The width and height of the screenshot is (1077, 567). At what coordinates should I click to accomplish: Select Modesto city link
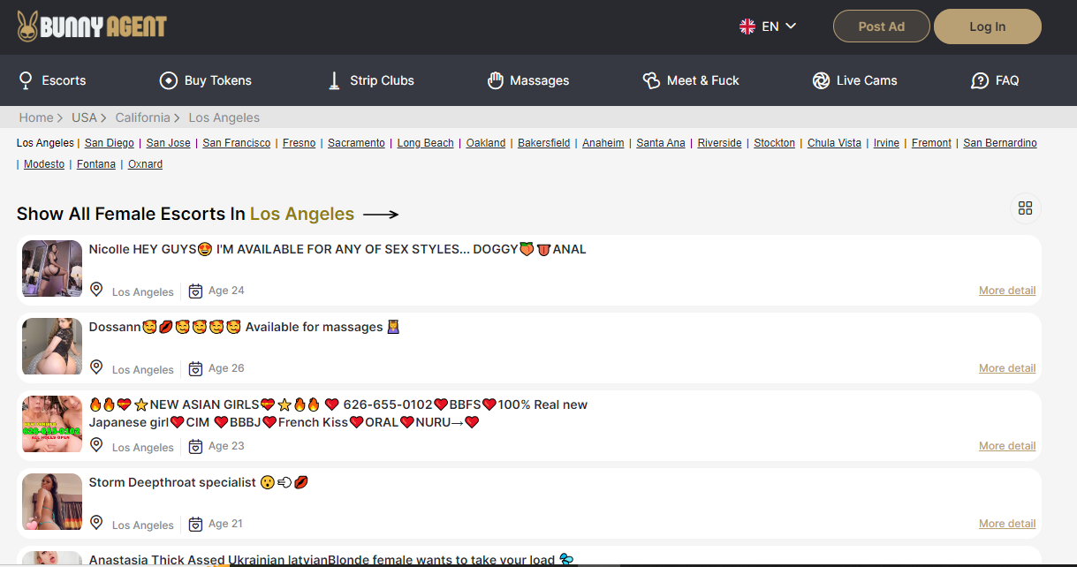(x=44, y=164)
